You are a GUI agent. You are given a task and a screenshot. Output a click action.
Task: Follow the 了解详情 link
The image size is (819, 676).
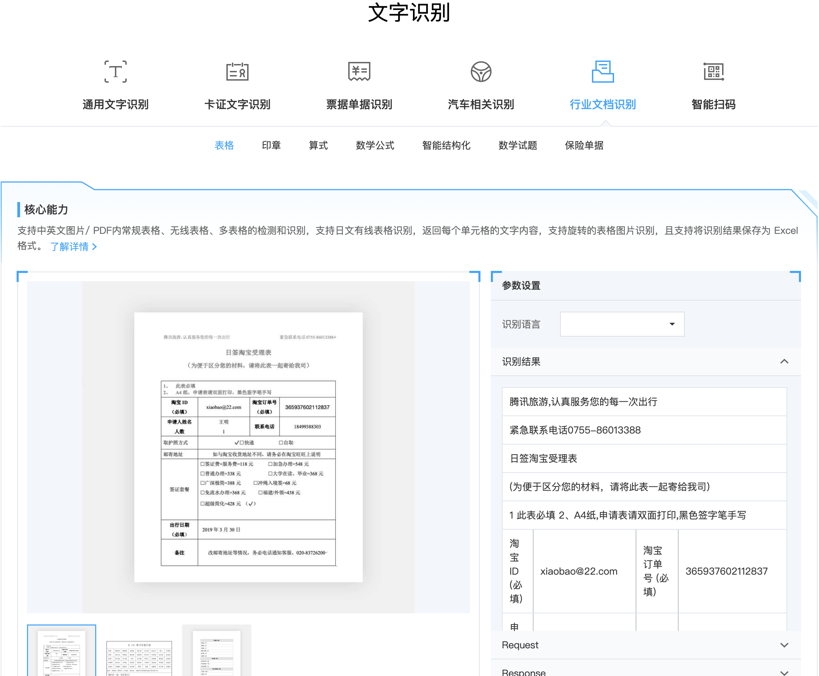click(x=73, y=246)
